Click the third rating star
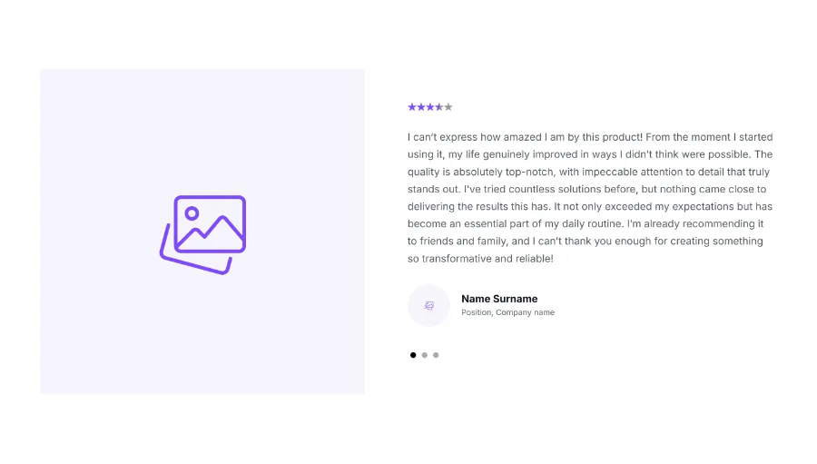Image resolution: width=817 pixels, height=464 pixels. [x=430, y=107]
